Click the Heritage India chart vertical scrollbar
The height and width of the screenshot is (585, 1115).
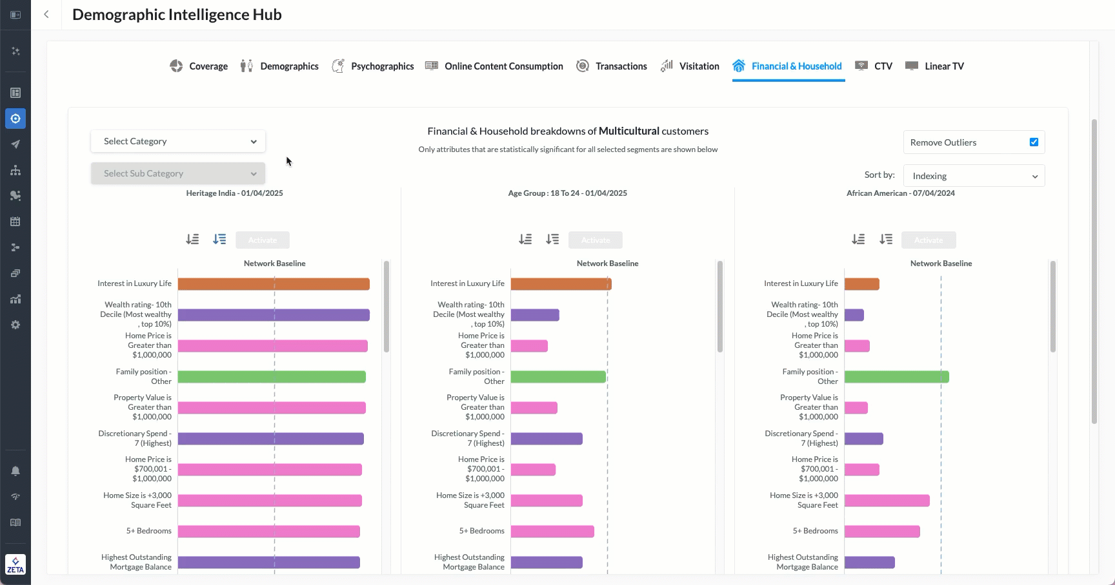[387, 307]
